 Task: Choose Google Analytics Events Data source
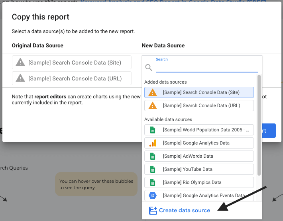click(199, 196)
